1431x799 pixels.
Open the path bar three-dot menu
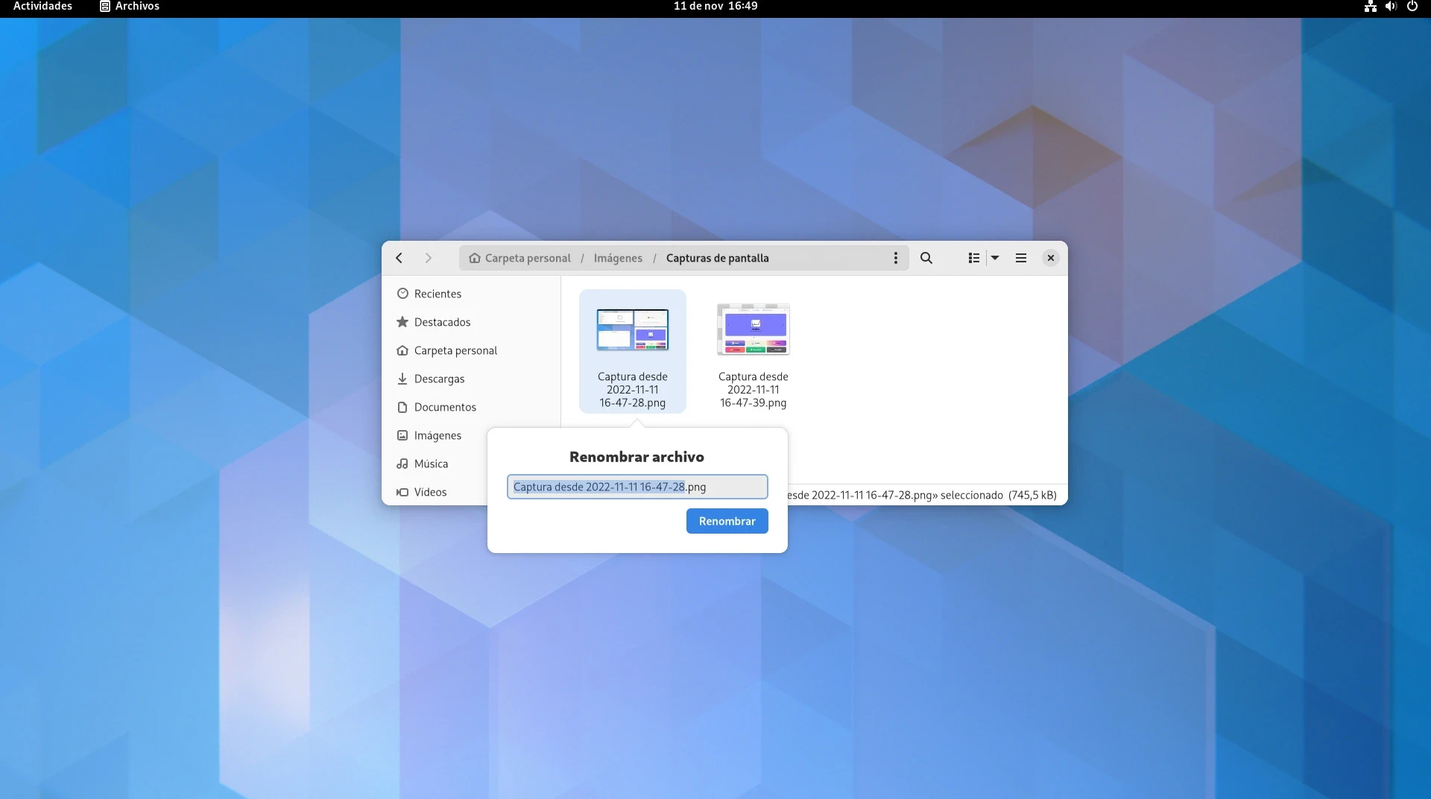(x=895, y=258)
